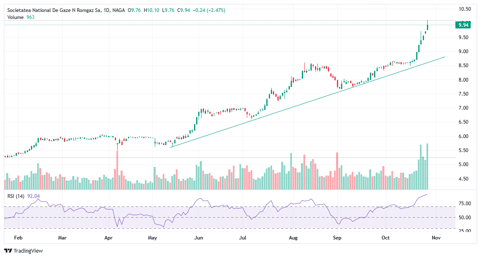The height and width of the screenshot is (258, 481).
Task: Click the 9.94 current price tag
Action: 463,25
